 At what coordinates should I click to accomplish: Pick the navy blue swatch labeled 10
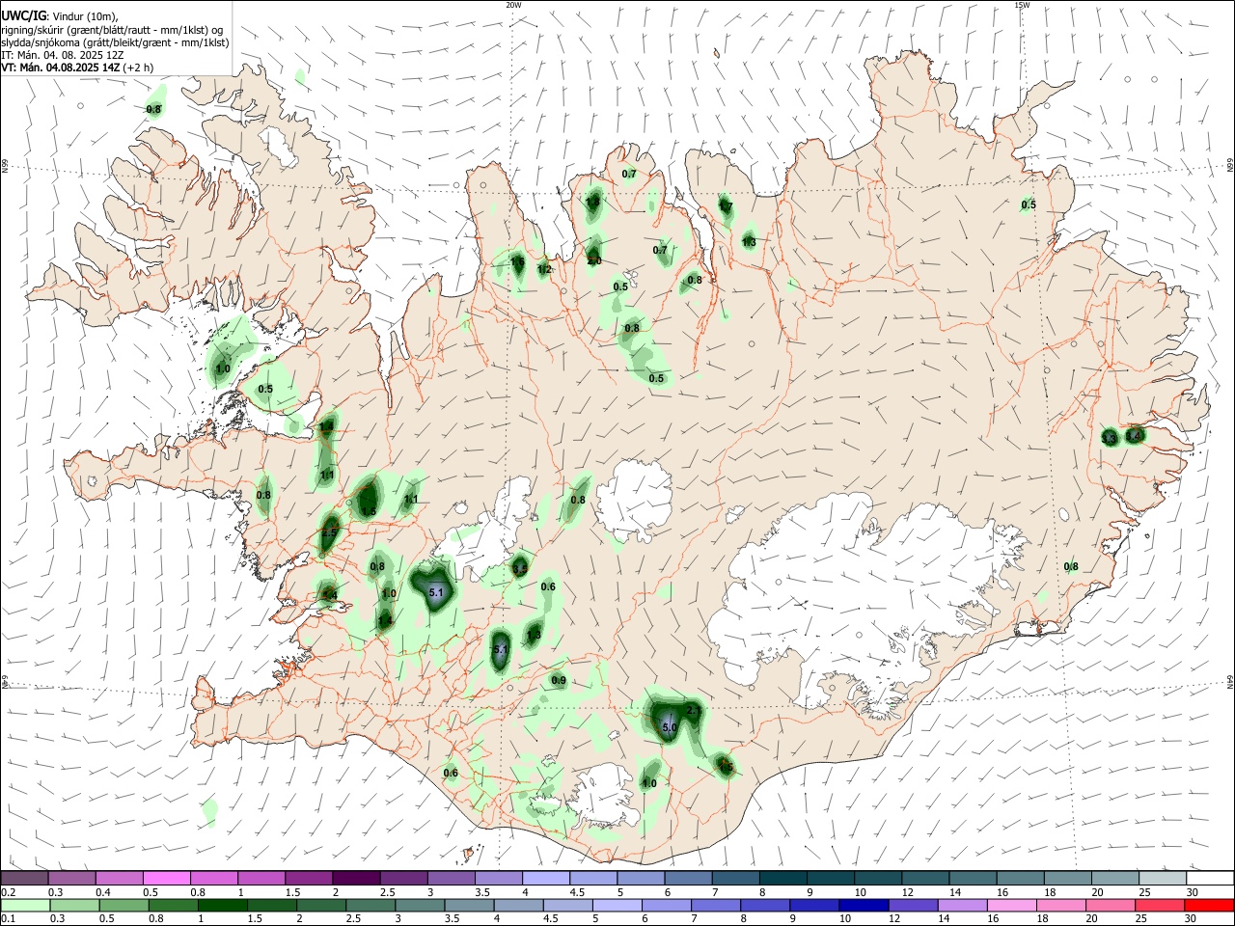(x=864, y=905)
